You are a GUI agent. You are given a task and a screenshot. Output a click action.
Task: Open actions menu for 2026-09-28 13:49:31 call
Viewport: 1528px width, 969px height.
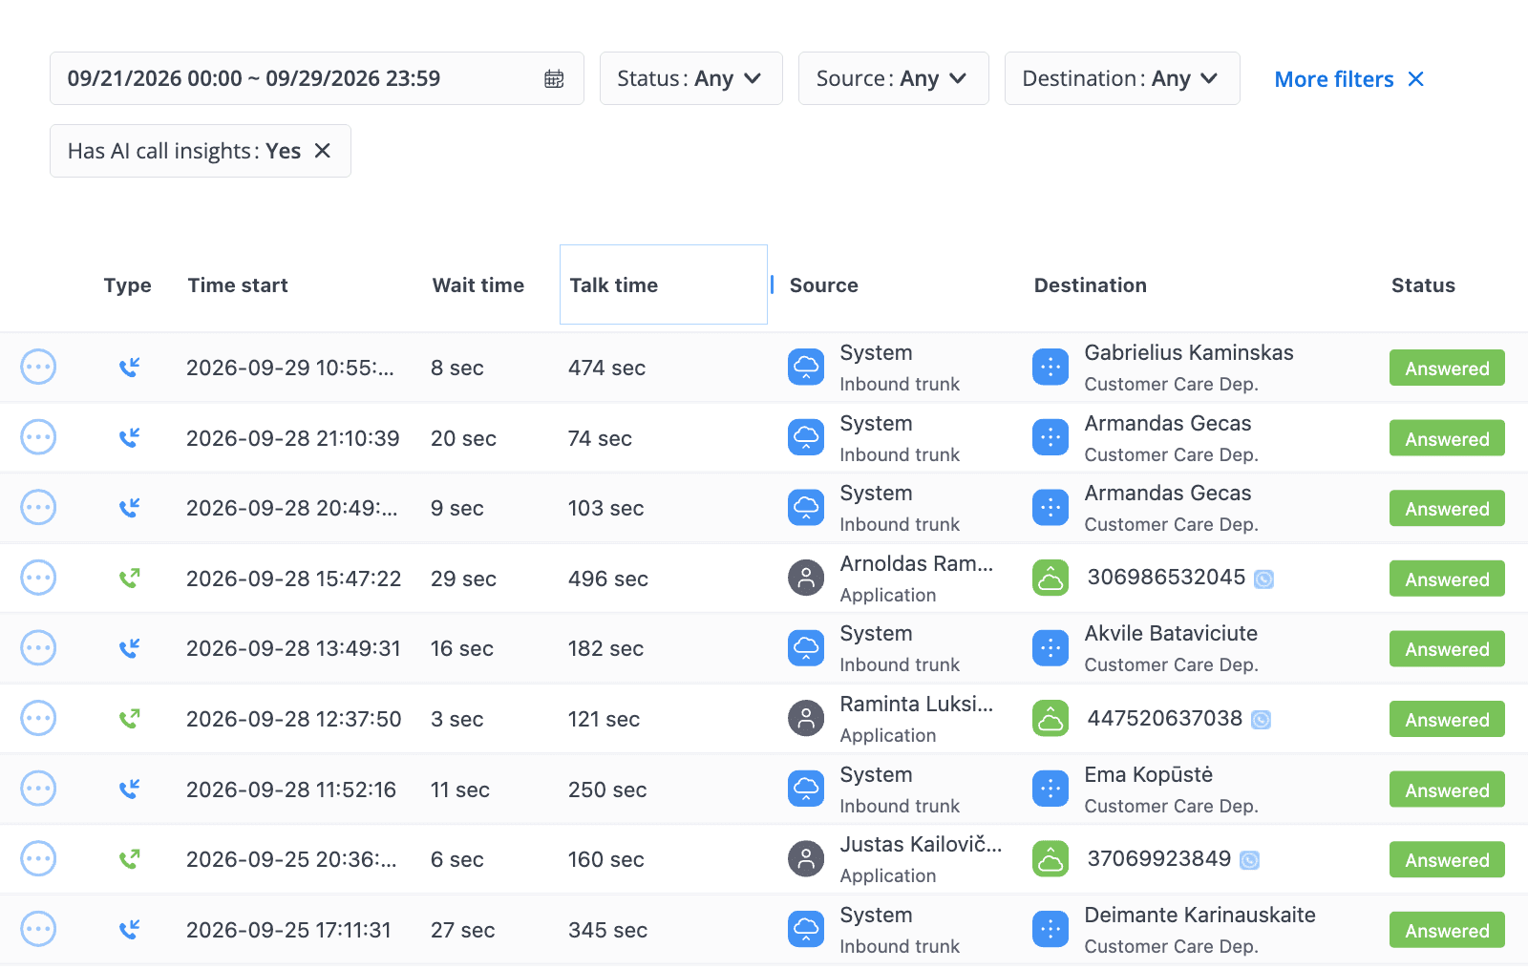tap(38, 648)
